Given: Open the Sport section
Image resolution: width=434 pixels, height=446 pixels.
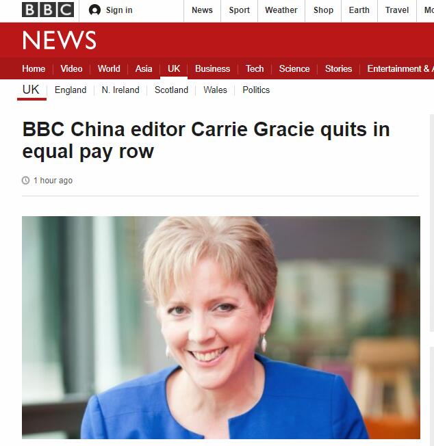Looking at the screenshot, I should [239, 10].
